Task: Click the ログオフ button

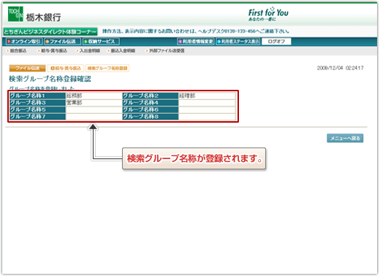Action: tap(276, 42)
